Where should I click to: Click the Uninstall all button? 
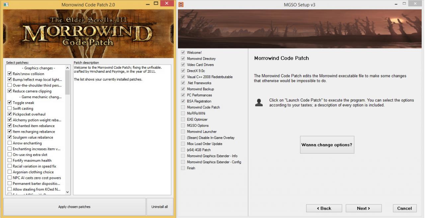pyautogui.click(x=160, y=207)
